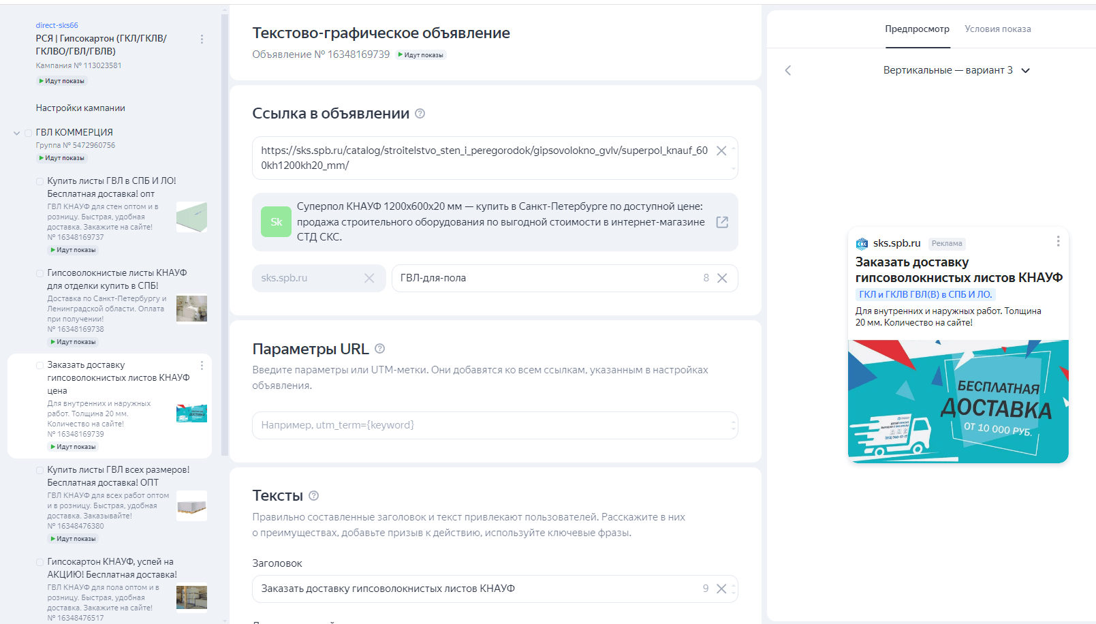The width and height of the screenshot is (1096, 624).
Task: Click site description 'Суперпол КНАУФ 1200х600х20 мм'
Action: click(x=501, y=221)
